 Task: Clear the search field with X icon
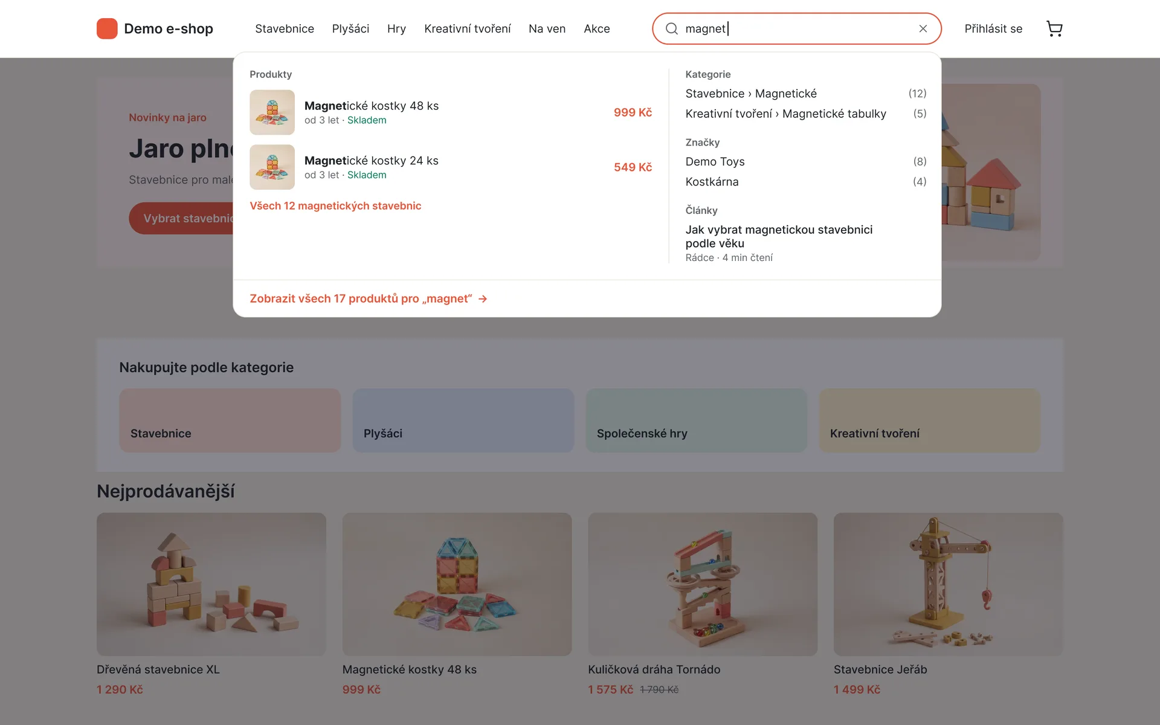click(923, 28)
